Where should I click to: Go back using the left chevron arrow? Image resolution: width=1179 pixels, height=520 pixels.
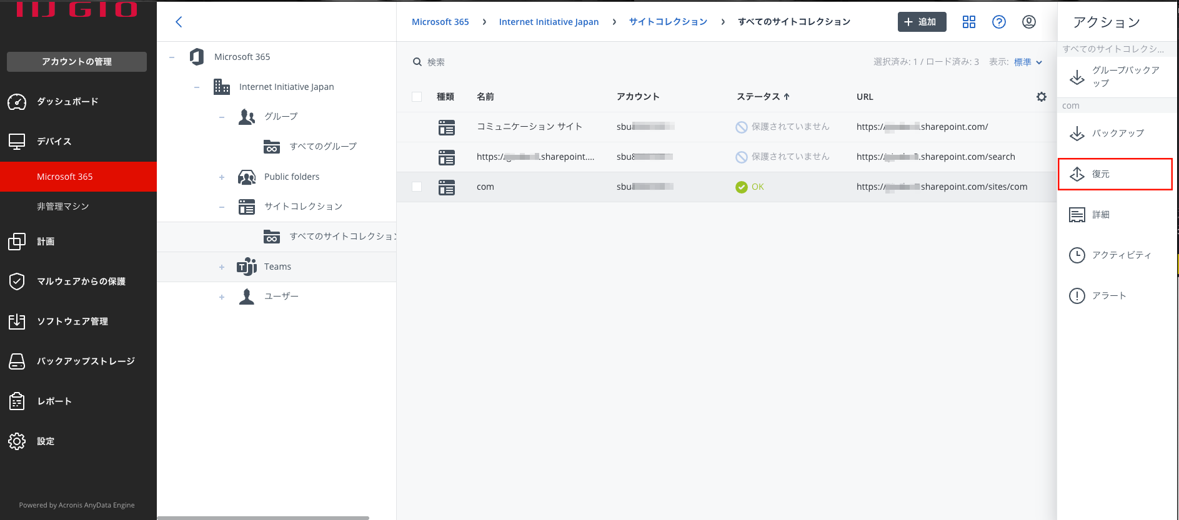[179, 22]
